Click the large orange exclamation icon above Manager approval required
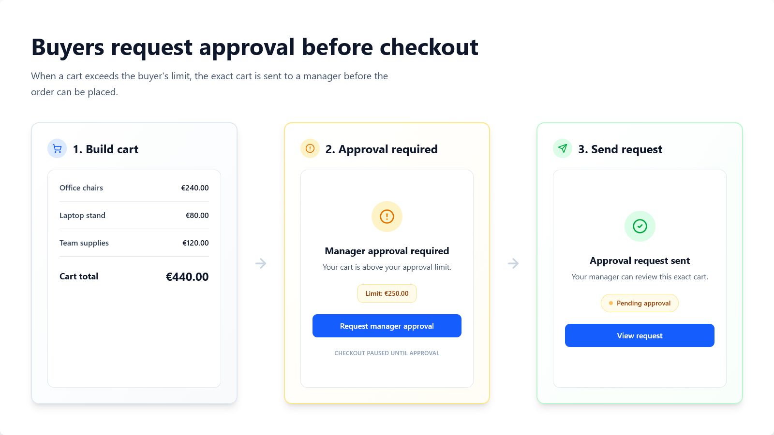 pos(387,217)
